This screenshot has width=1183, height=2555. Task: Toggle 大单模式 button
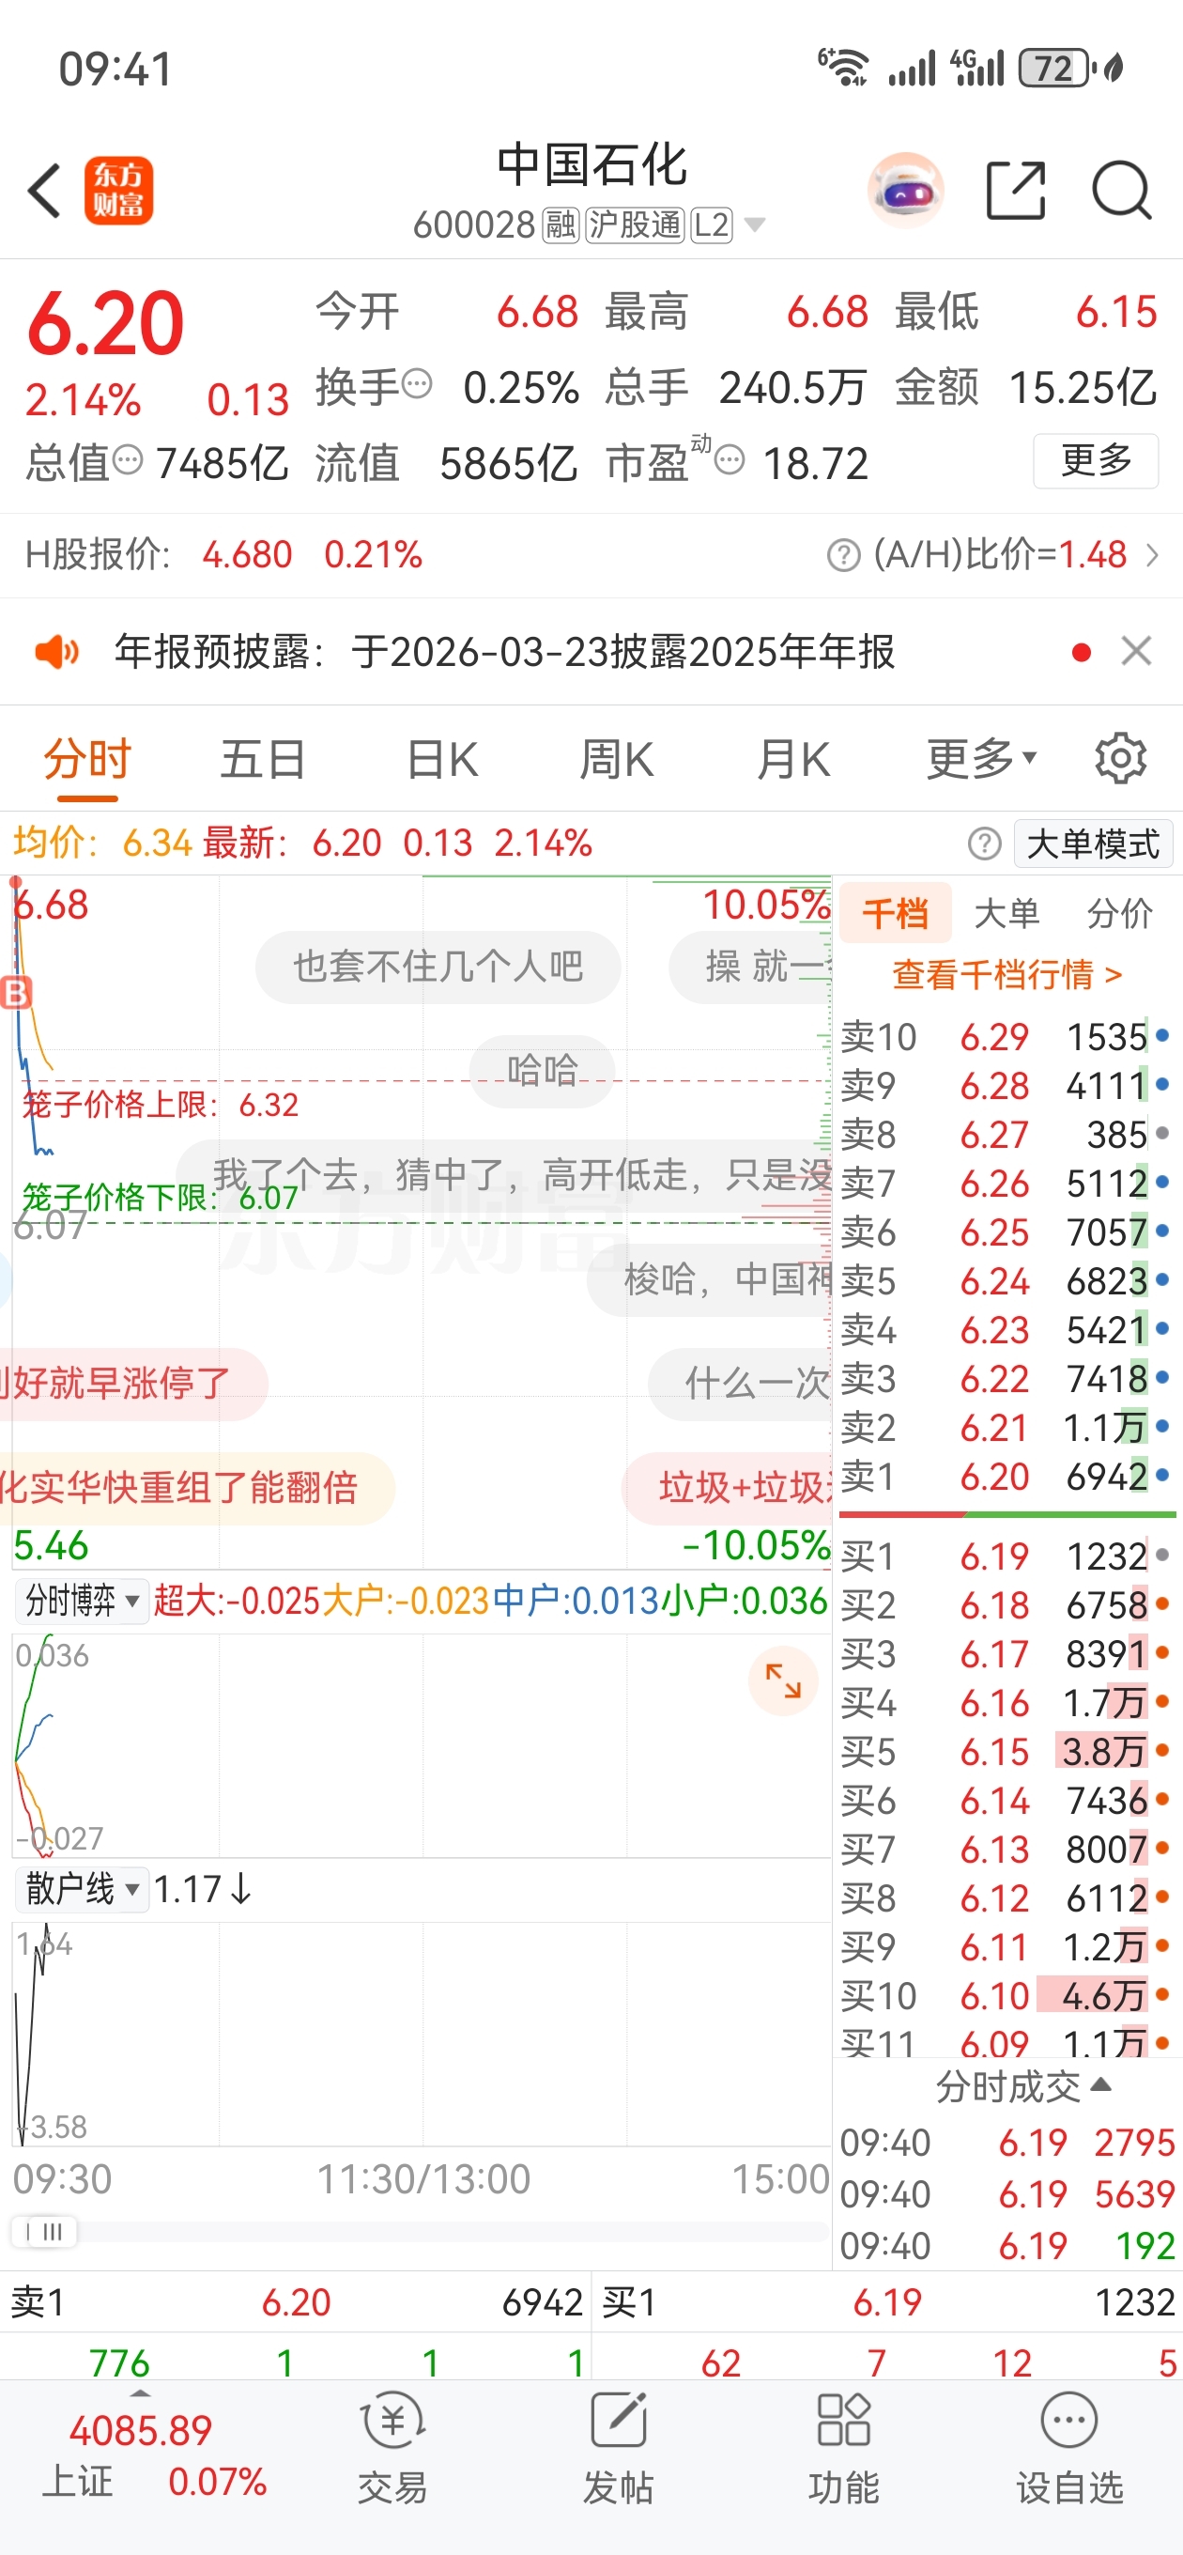pos(1093,844)
